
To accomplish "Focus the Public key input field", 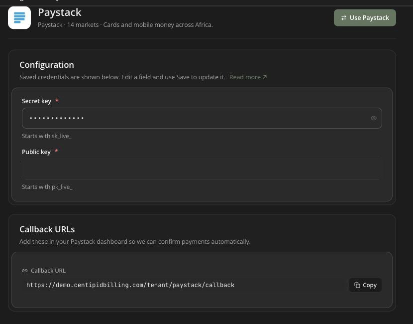I will click(x=202, y=168).
